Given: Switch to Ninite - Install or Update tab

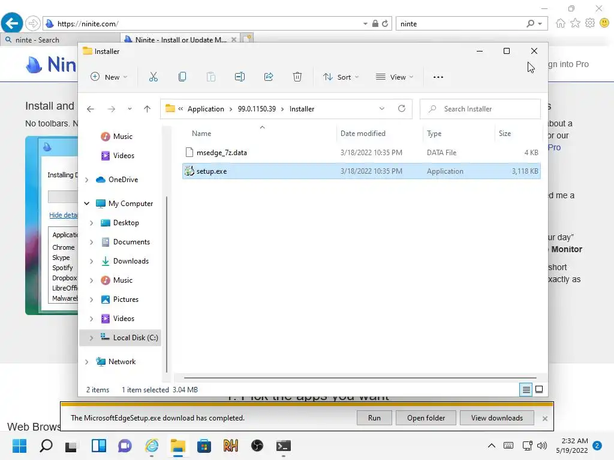Looking at the screenshot, I should click(181, 40).
